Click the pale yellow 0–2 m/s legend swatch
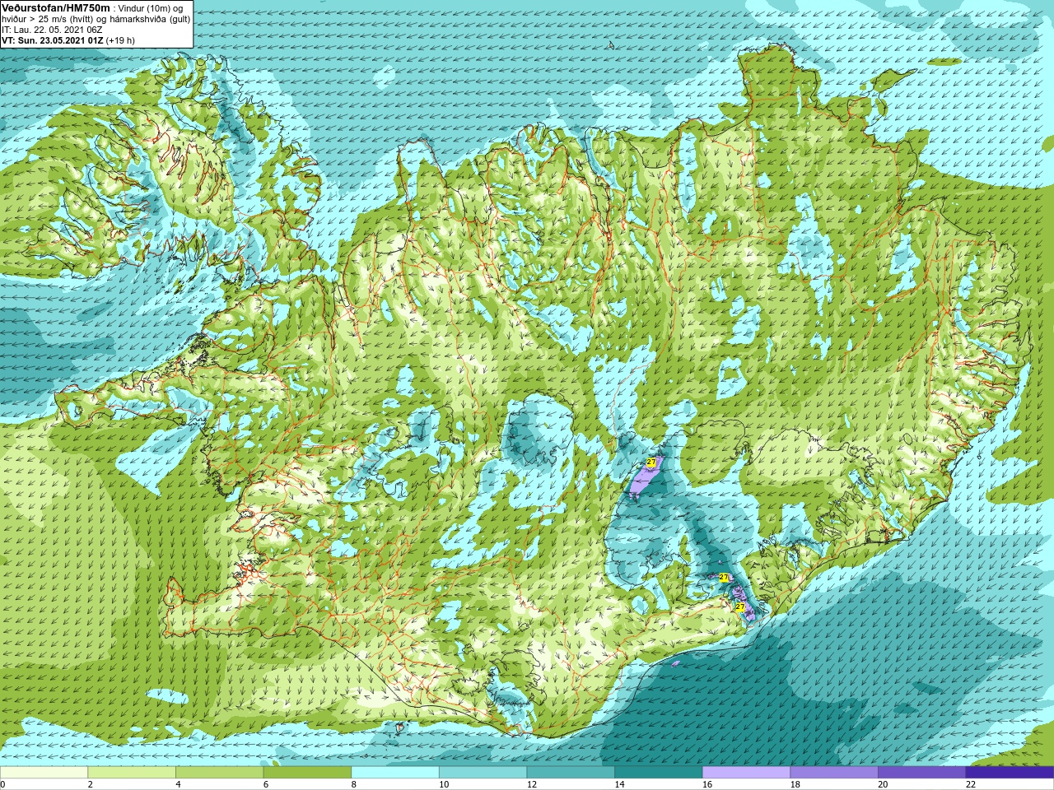1054x790 pixels. pyautogui.click(x=44, y=772)
